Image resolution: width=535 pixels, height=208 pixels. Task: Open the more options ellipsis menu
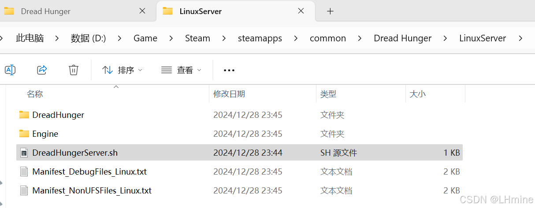tap(229, 70)
